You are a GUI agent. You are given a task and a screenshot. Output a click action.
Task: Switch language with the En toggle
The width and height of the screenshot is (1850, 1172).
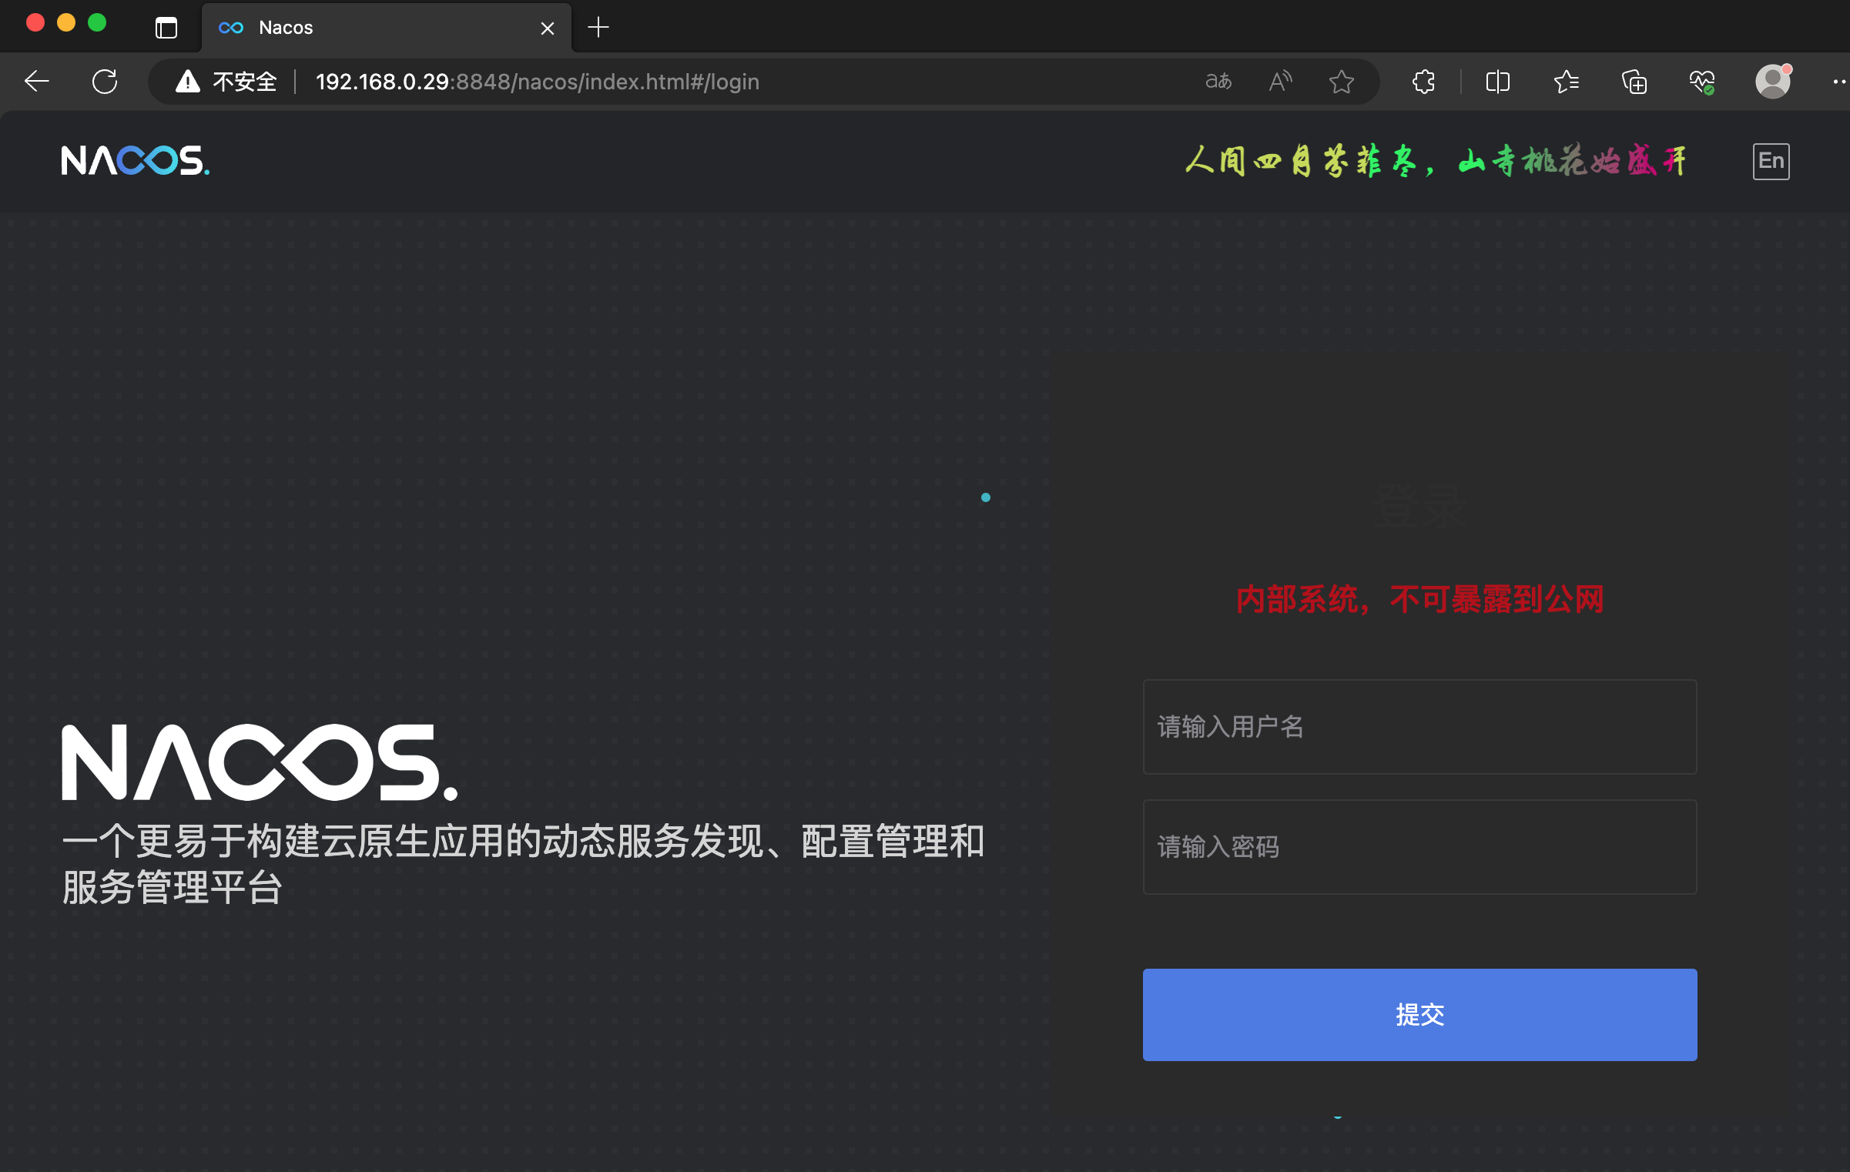[x=1771, y=161]
